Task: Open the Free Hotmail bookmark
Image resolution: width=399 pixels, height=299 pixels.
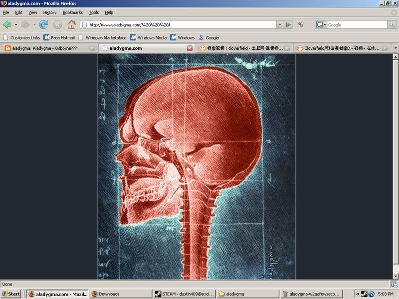Action: point(59,37)
